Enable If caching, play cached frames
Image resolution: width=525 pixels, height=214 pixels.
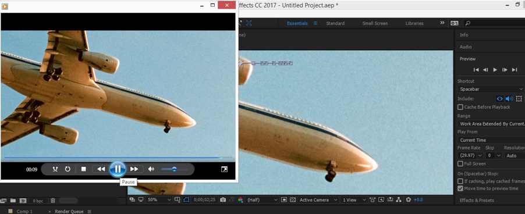coord(460,181)
